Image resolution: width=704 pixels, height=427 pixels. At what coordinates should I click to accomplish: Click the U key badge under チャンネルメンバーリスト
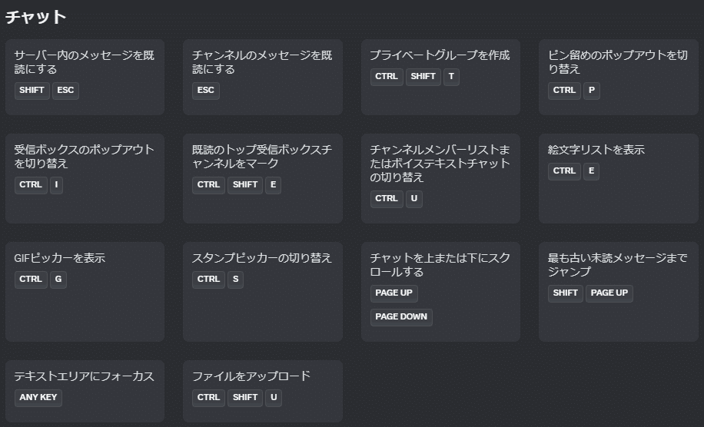point(414,199)
